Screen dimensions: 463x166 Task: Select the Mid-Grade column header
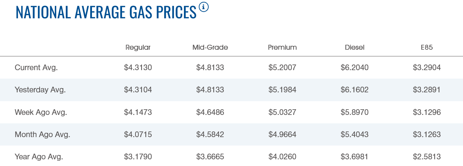point(210,47)
